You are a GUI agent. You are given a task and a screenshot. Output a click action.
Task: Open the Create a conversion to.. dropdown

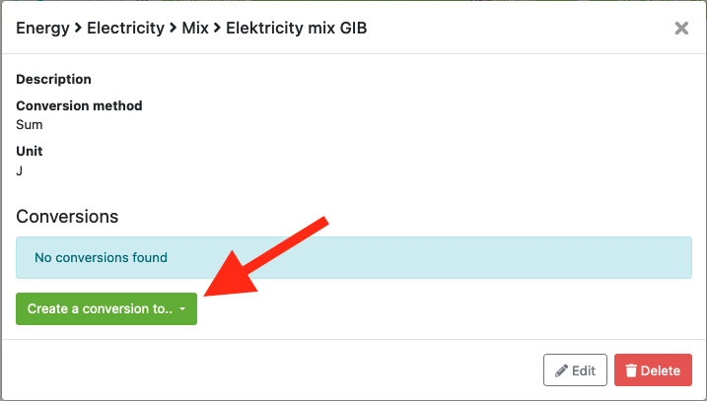click(106, 308)
